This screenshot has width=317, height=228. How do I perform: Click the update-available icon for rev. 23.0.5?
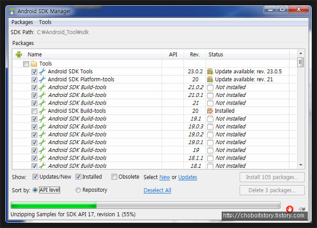(x=210, y=71)
